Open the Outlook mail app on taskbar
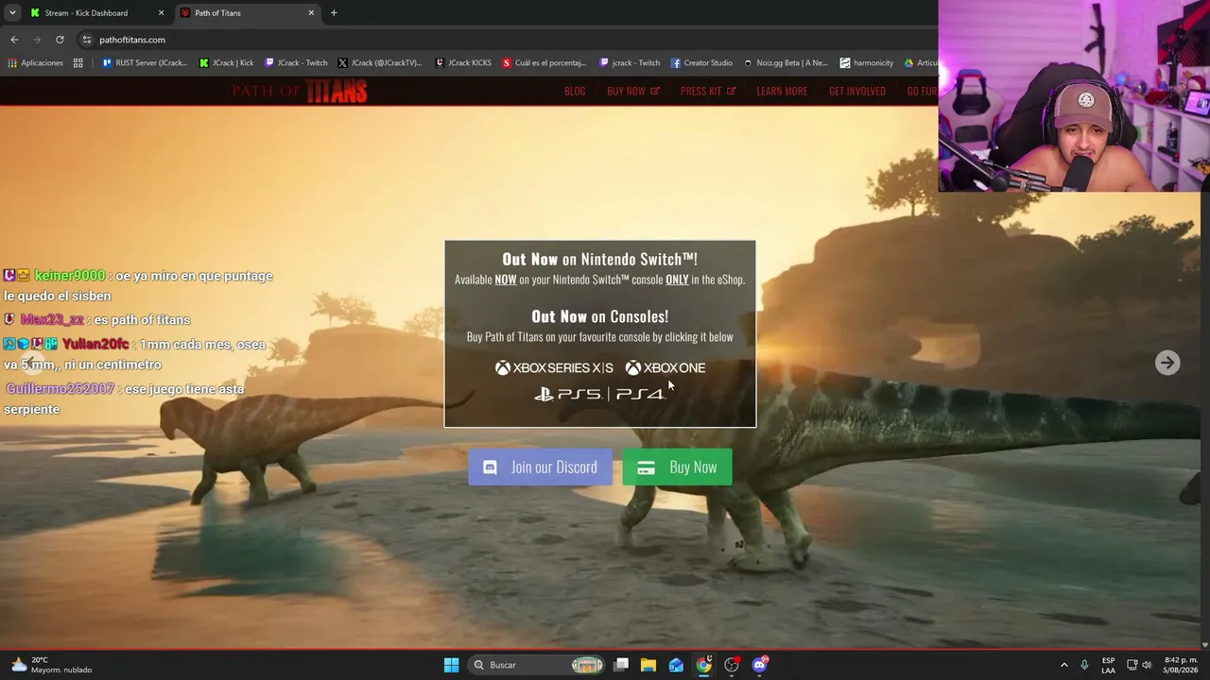The width and height of the screenshot is (1210, 680). 676,665
